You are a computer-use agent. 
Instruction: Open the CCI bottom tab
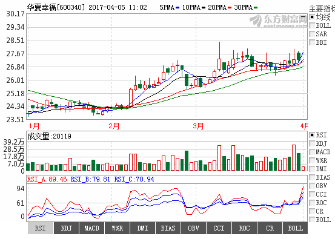coord(219,228)
